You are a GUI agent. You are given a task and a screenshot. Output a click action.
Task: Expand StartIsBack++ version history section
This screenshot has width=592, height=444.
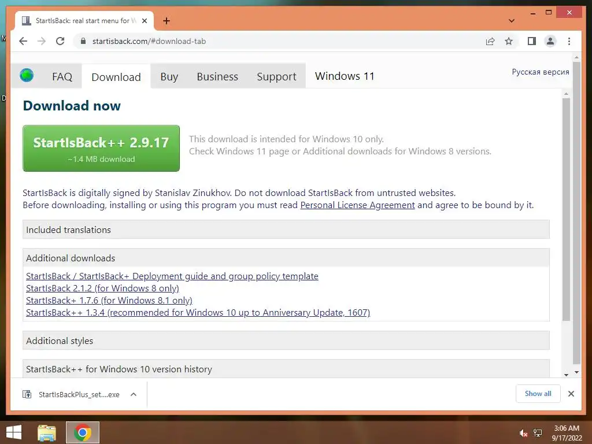286,369
